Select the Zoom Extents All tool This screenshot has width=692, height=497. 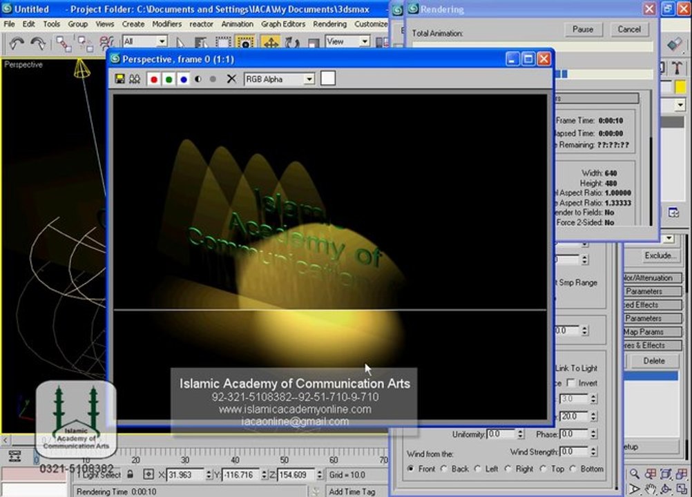pos(682,474)
